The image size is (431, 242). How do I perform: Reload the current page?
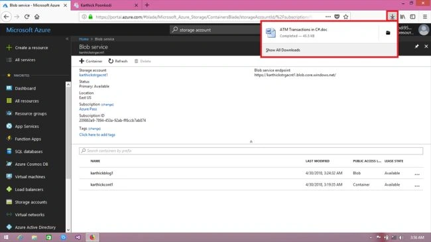(x=27, y=17)
